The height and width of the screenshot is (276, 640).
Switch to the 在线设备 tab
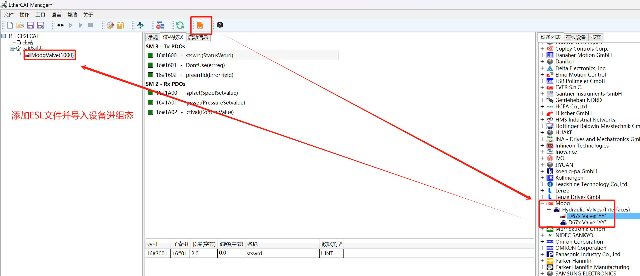576,37
